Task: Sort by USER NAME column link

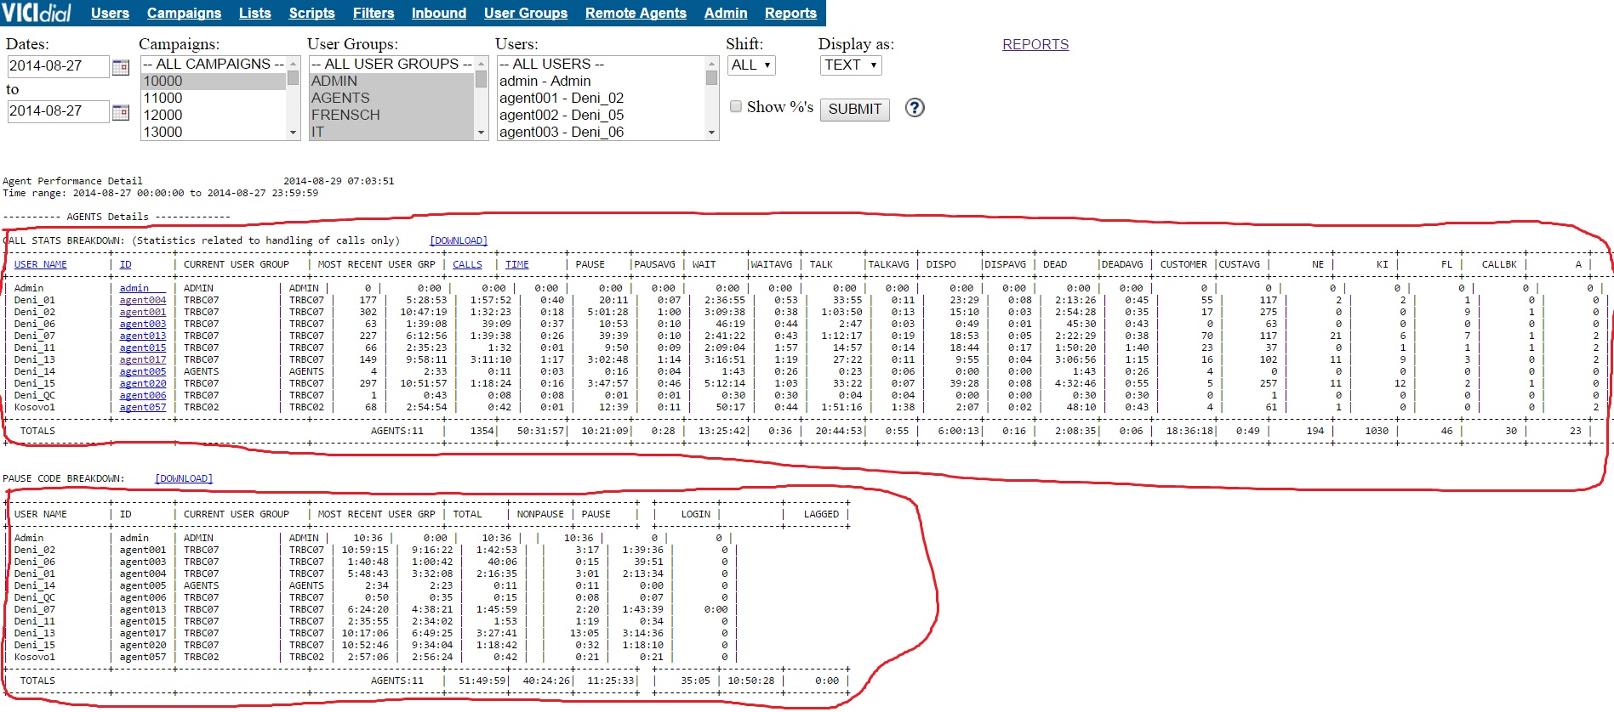Action: (41, 265)
